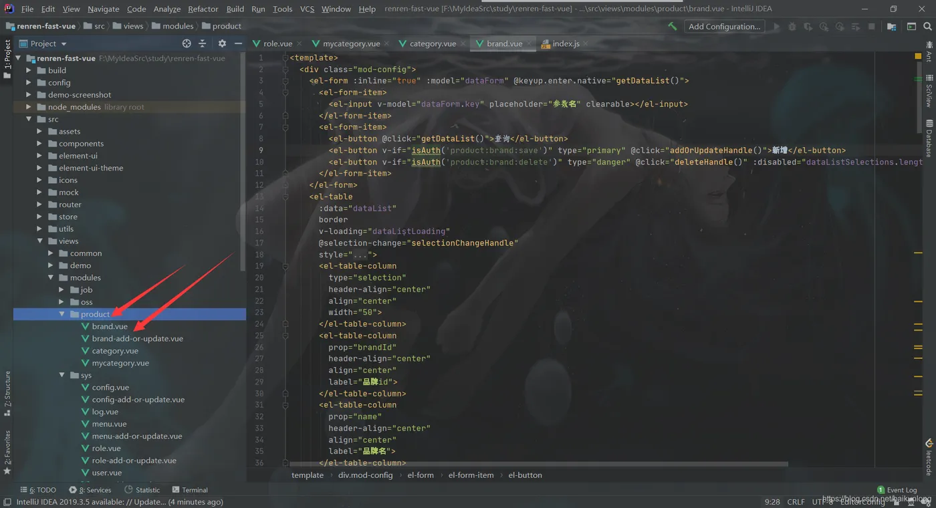
Task: Open the leetcode tool window
Action: (x=929, y=457)
